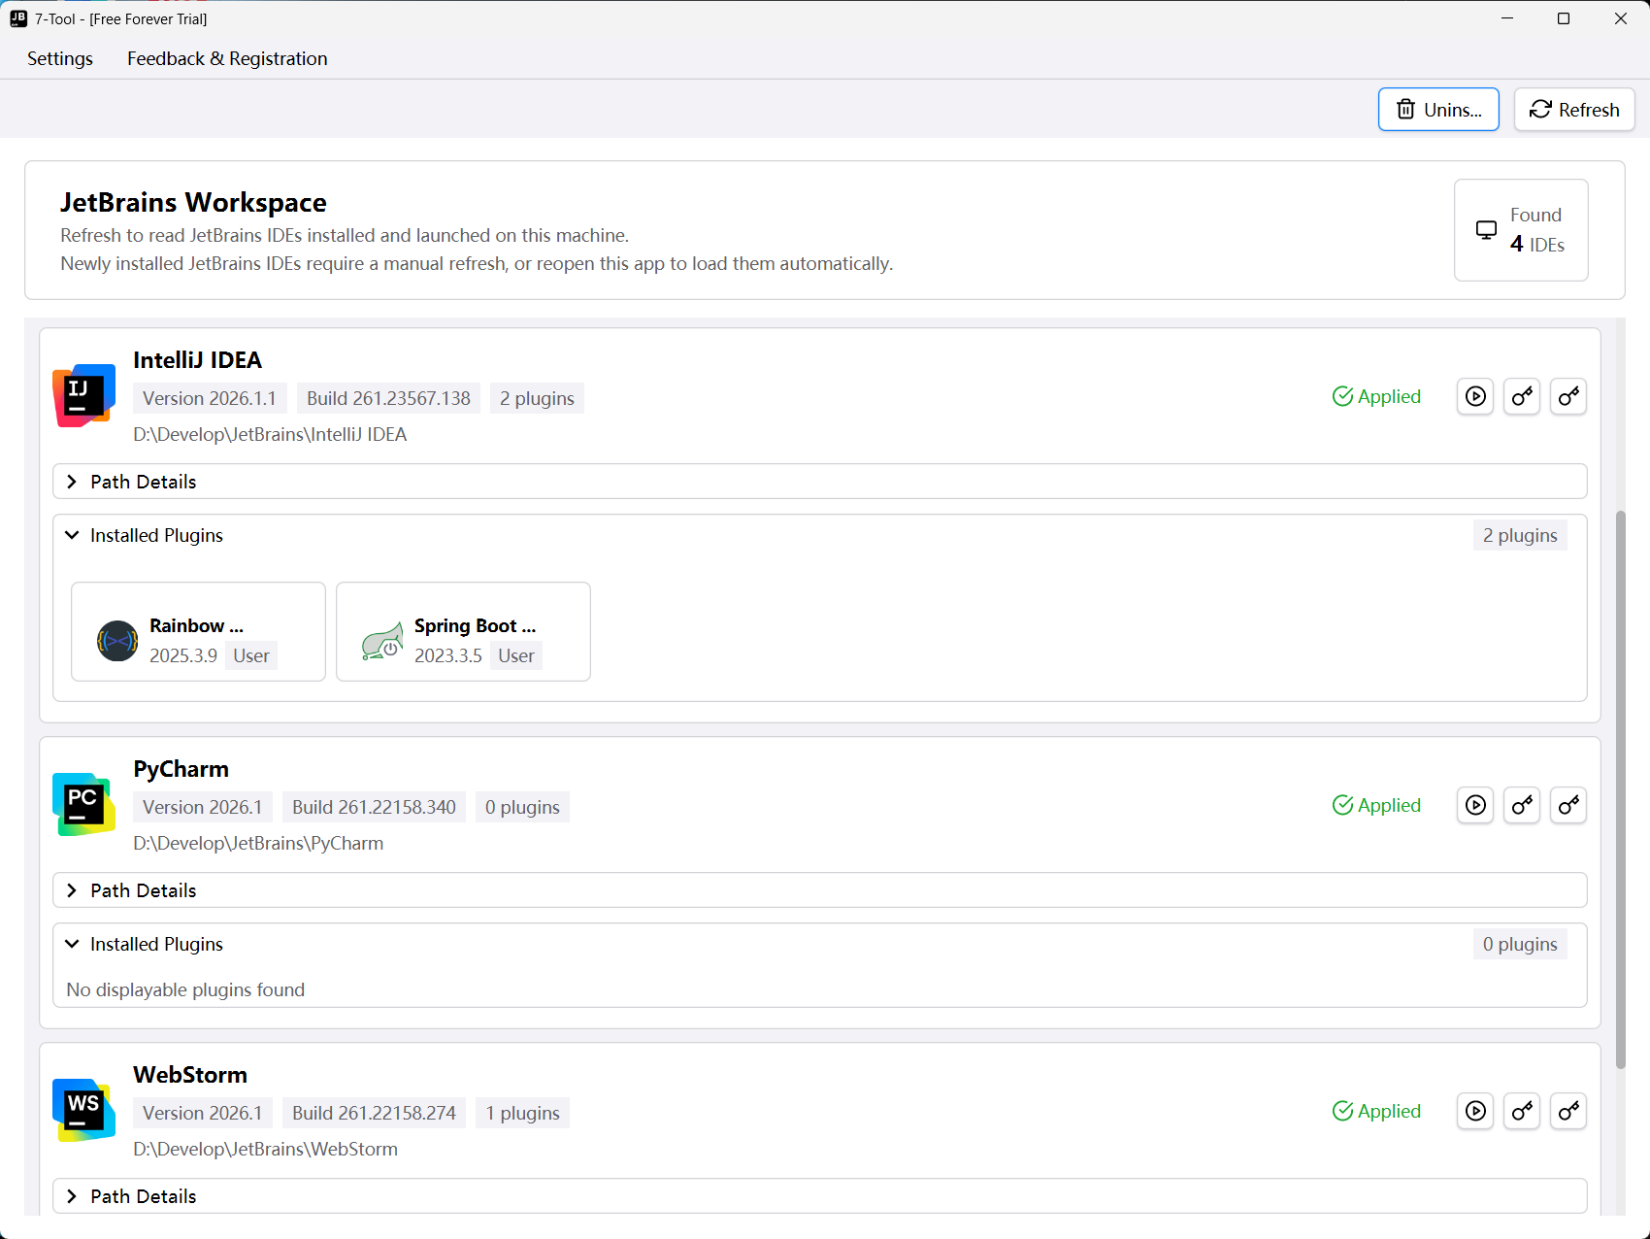Click the Applied status text for PyCharm
1650x1239 pixels.
[x=1389, y=805]
